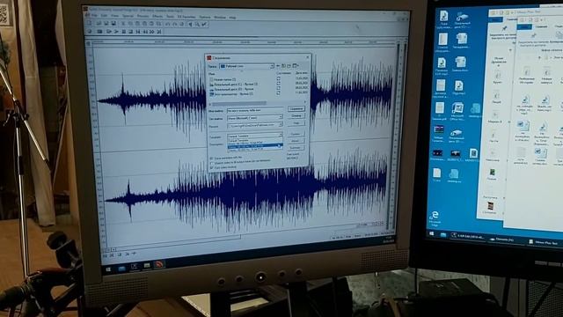
Task: Click the Cut toolbar icon
Action: click(123, 24)
